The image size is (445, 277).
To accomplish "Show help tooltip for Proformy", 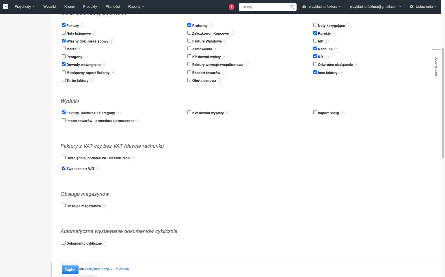I will pyautogui.click(x=211, y=26).
